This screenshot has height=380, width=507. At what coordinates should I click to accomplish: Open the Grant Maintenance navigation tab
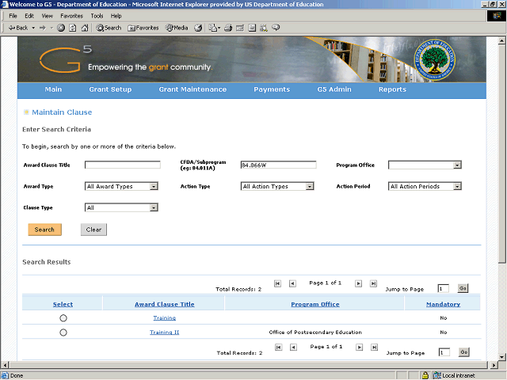point(193,89)
